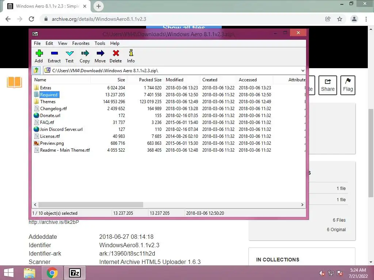Viewport: 374px width, 280px height.
Task: Select the FAQ.rtf file
Action: tap(47, 122)
